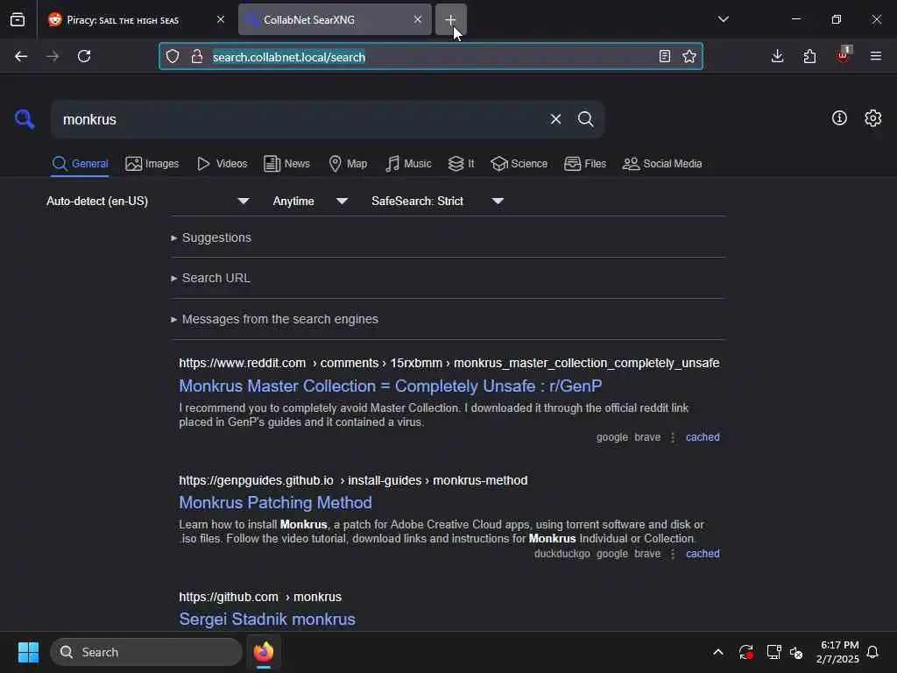897x673 pixels.
Task: Click the volume muted tray icon
Action: [x=796, y=652]
